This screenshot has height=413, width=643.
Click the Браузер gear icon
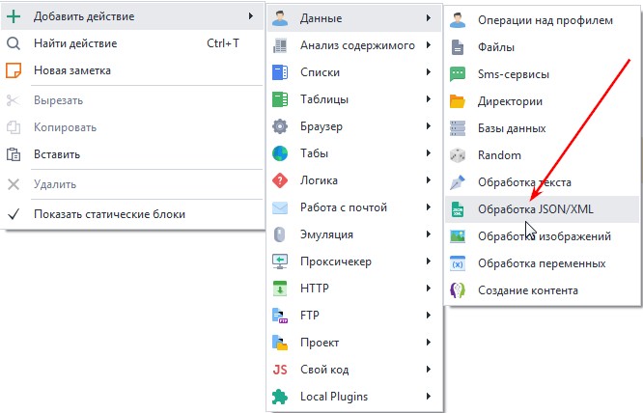pyautogui.click(x=280, y=126)
